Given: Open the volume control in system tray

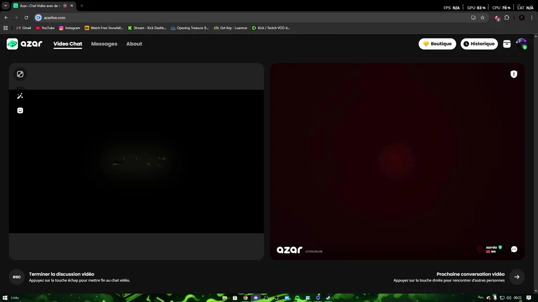Looking at the screenshot, I should pos(509,298).
